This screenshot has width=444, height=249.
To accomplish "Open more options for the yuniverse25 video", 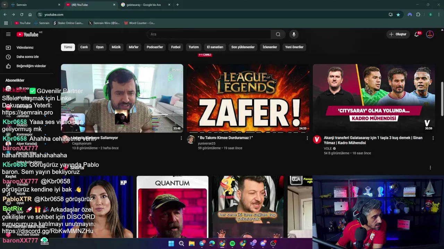I will tap(307, 138).
